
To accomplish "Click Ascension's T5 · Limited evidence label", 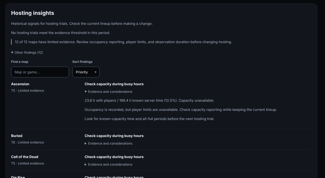I will click(x=28, y=91).
